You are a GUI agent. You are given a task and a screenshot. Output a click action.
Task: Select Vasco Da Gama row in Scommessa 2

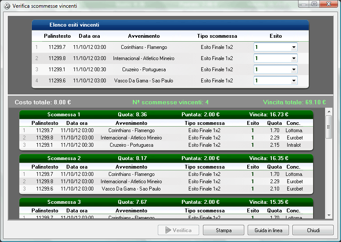(131, 189)
